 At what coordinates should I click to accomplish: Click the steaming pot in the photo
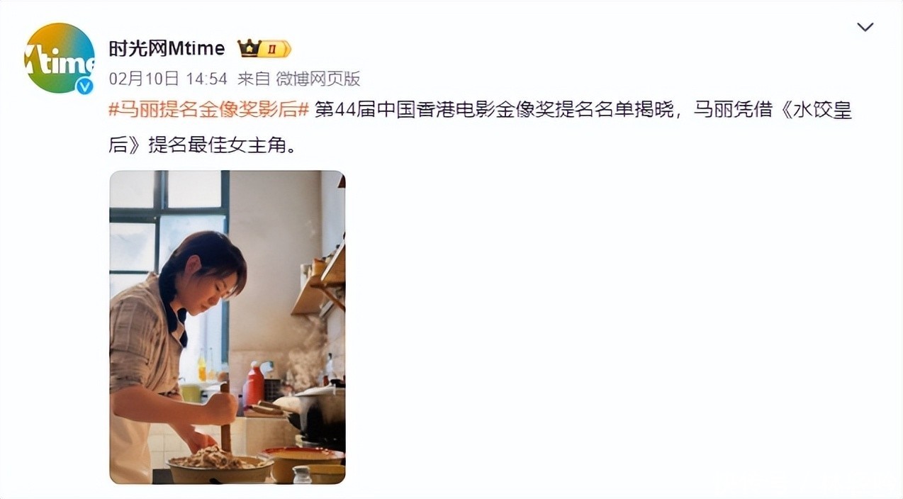coord(317,415)
